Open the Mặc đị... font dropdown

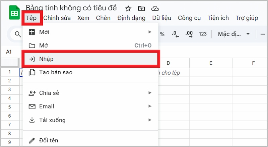(x=234, y=34)
